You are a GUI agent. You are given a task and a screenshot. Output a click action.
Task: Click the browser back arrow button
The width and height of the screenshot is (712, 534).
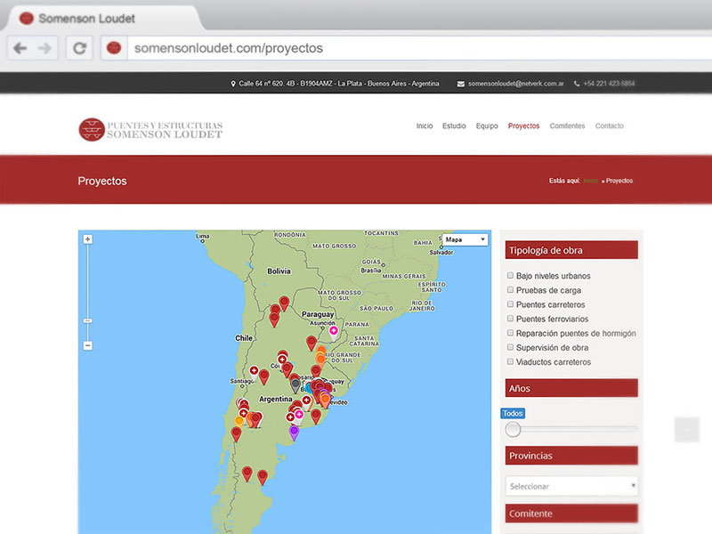20,48
